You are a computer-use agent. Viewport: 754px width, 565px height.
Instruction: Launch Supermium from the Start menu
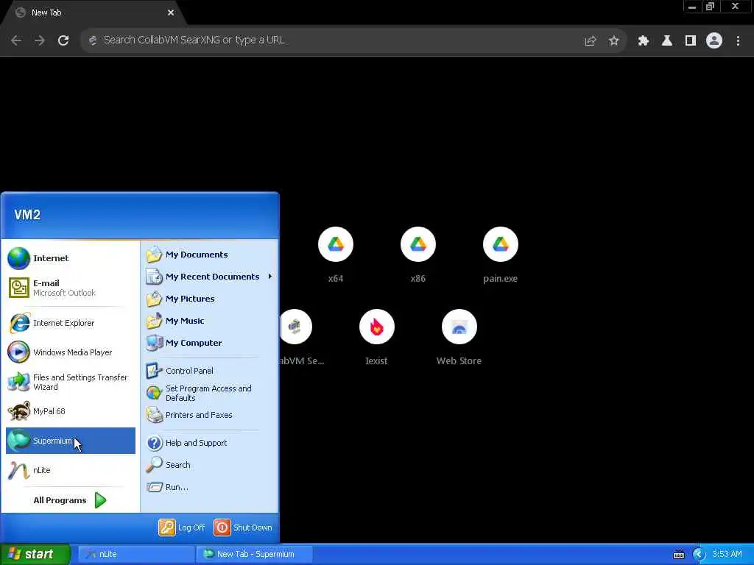point(71,441)
